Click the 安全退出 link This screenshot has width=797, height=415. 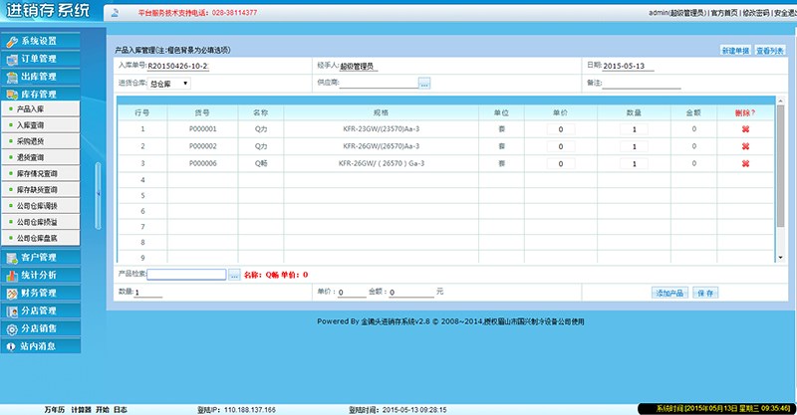coord(785,13)
